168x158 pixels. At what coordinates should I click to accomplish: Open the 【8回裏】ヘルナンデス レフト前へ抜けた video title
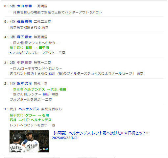pos(100,133)
